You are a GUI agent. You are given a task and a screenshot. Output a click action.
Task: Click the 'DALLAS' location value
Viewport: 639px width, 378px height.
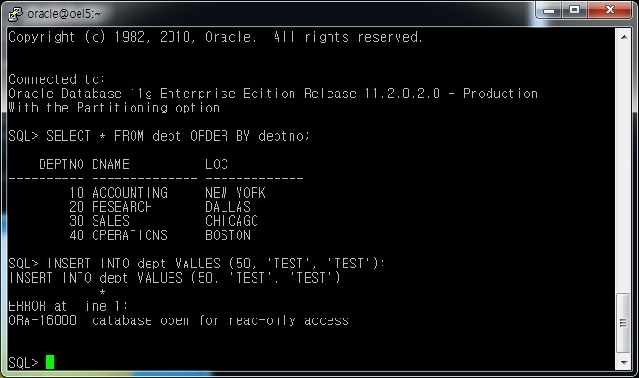click(x=228, y=207)
